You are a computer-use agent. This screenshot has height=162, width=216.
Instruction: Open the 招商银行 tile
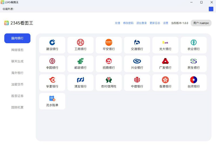tap(109, 64)
